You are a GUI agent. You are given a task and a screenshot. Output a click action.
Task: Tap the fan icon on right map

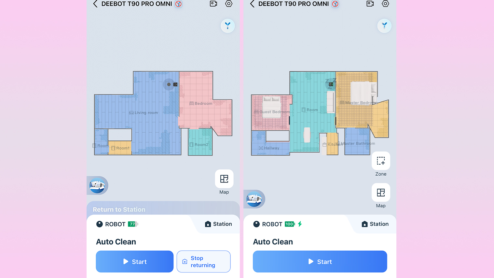(x=384, y=26)
